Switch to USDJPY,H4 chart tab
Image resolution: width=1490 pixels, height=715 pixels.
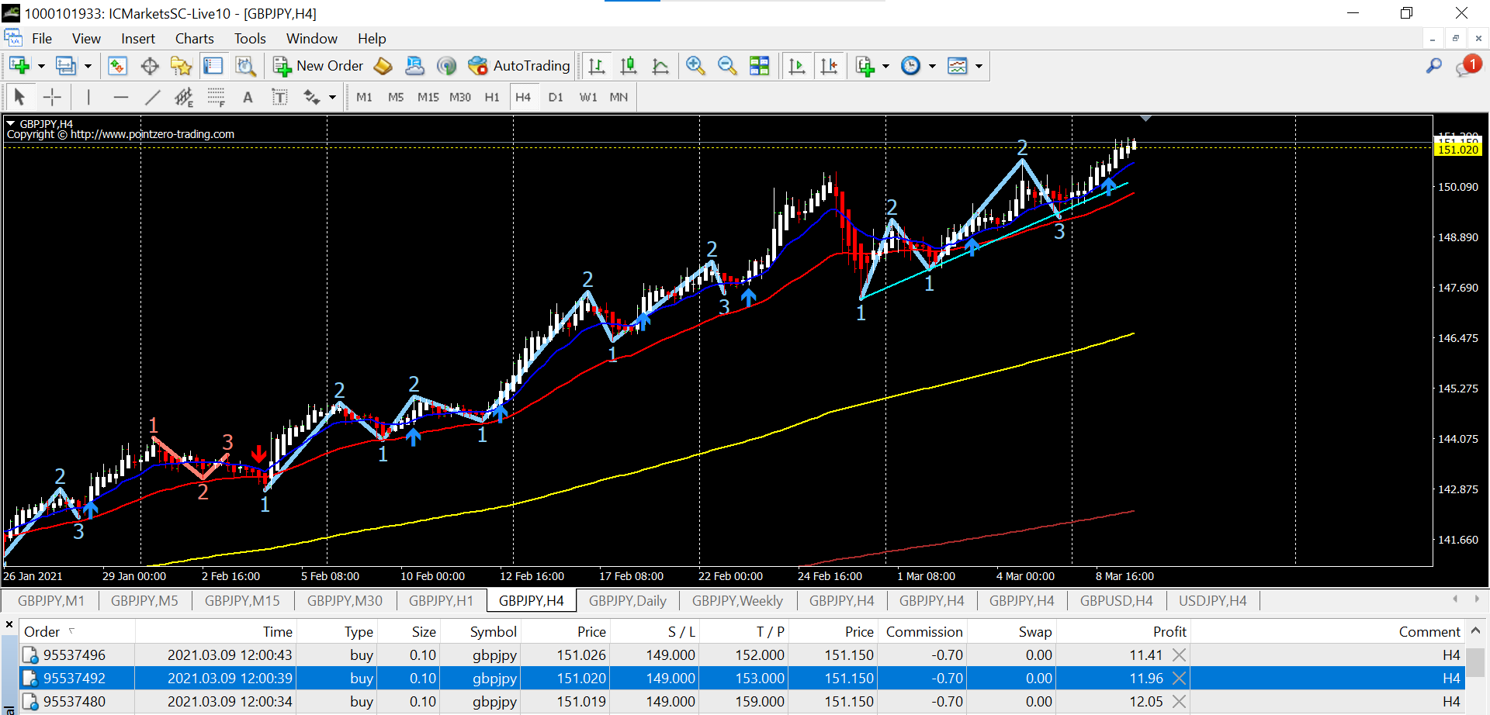tap(1213, 601)
